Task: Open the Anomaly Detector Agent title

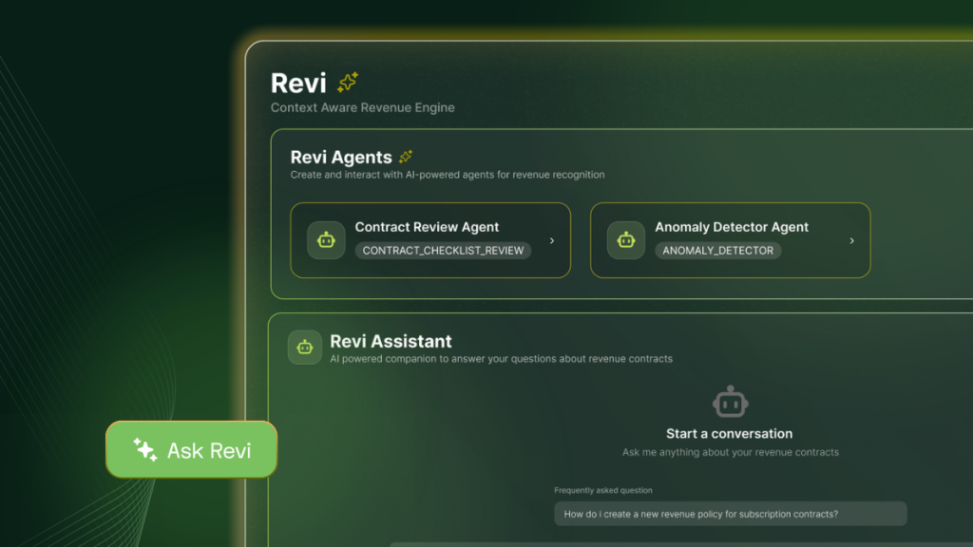Action: (732, 227)
